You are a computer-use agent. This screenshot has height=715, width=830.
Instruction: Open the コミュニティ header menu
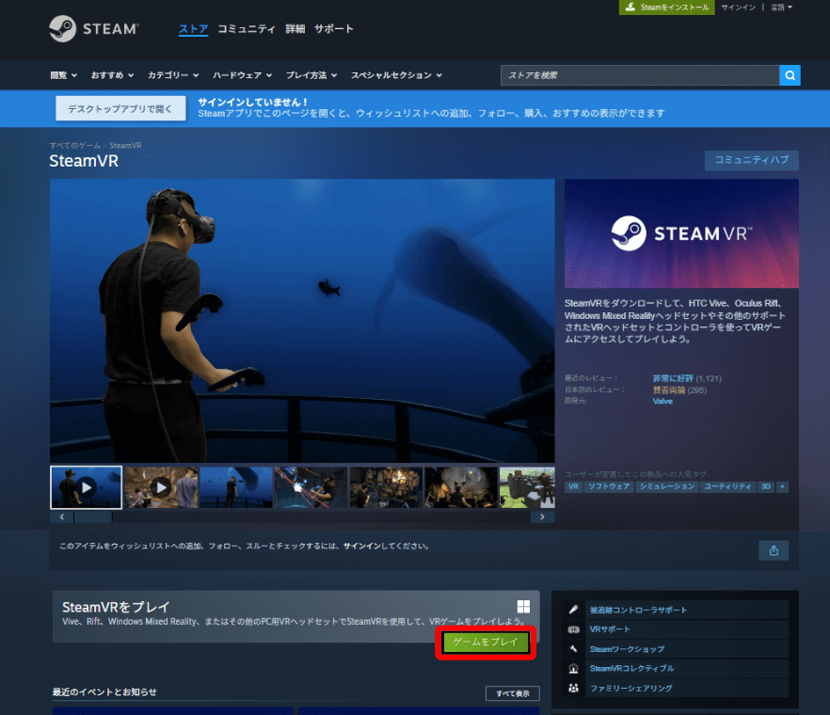(x=247, y=29)
